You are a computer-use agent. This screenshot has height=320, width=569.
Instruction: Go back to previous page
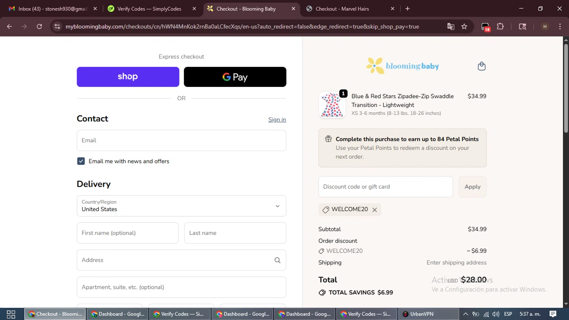(x=9, y=27)
